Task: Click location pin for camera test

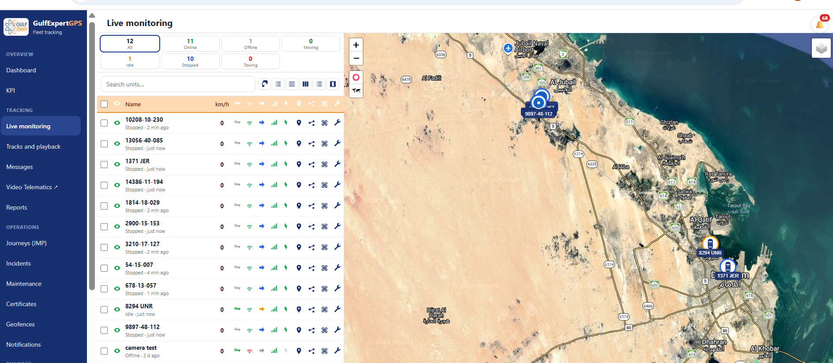Action: click(x=299, y=351)
